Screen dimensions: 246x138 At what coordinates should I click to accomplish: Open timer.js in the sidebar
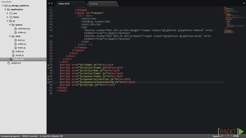click(22, 48)
